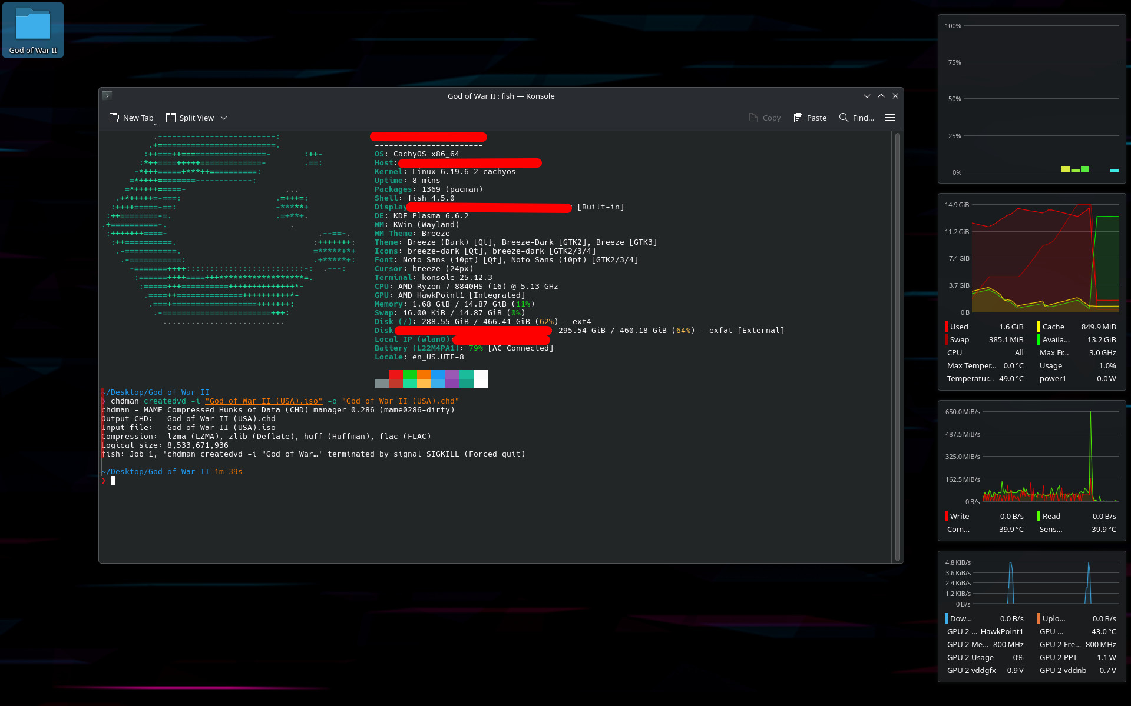Click the blue color block in fastfetch palette

tap(438, 375)
